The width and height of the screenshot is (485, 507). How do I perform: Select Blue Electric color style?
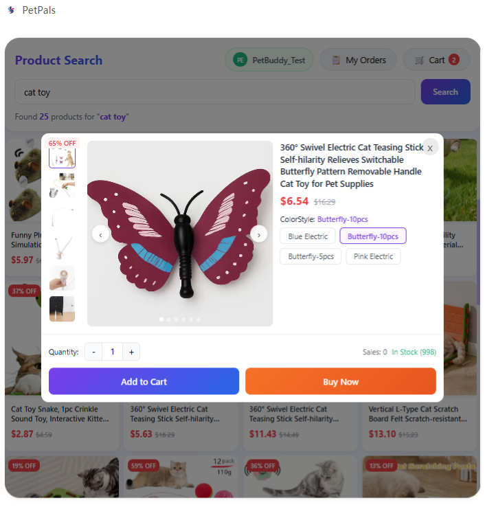click(x=308, y=236)
